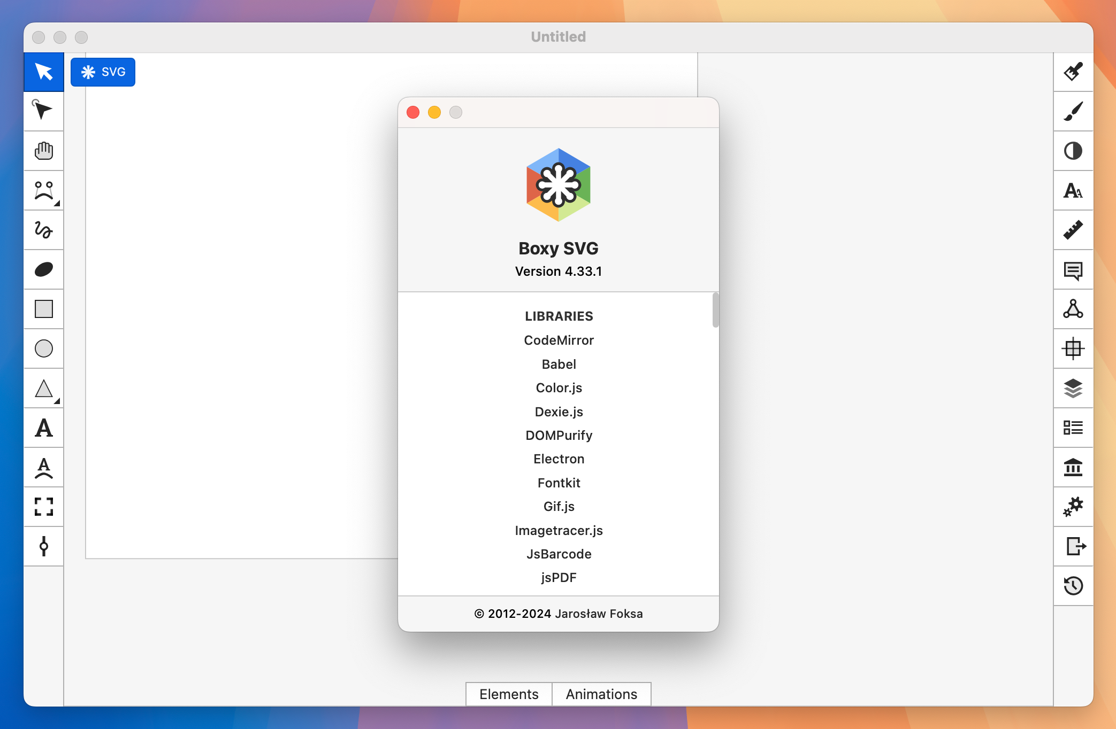Click the Layers panel icon
Viewport: 1116px width, 729px height.
click(1073, 389)
